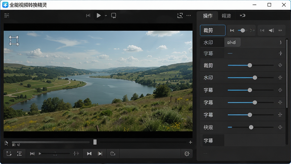Click the small play triangle in the bottom toolbar
The width and height of the screenshot is (291, 164).
pyautogui.click(x=40, y=153)
